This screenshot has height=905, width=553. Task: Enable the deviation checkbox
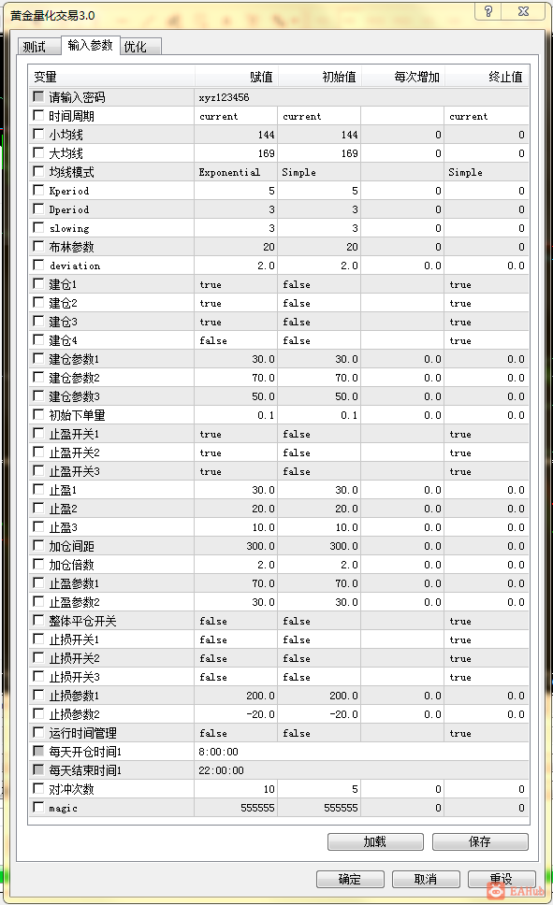click(38, 265)
